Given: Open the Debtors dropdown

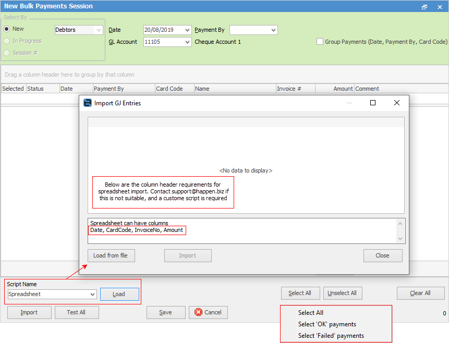Looking at the screenshot, I should pos(99,30).
